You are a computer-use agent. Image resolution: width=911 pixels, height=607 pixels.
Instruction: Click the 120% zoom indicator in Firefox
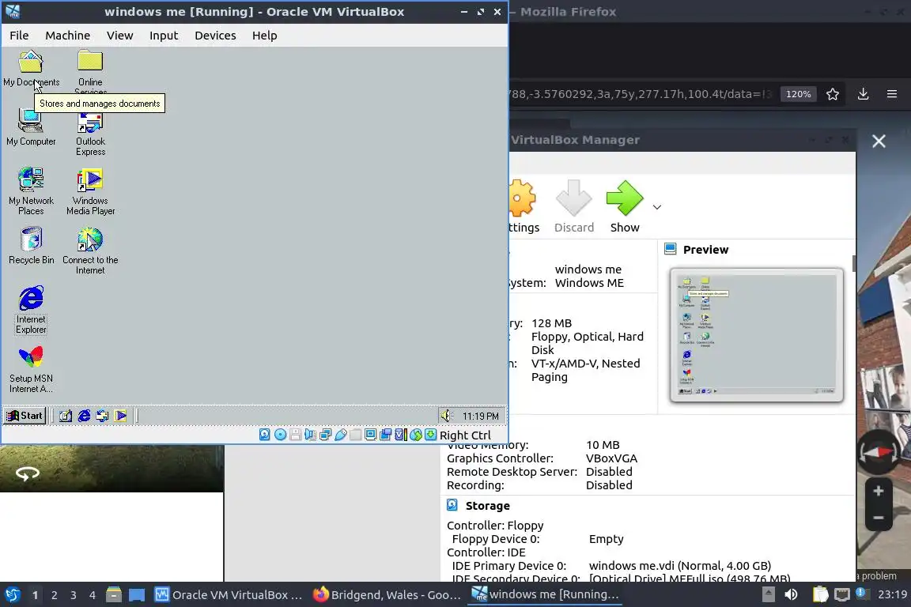(798, 94)
